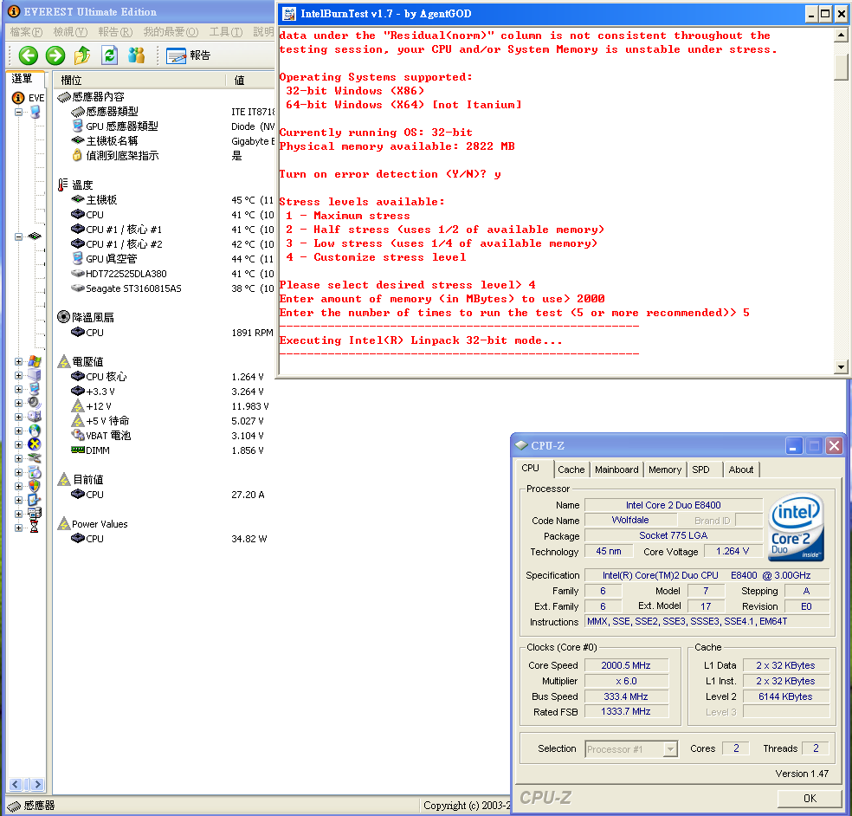This screenshot has height=816, width=852.
Task: Click the green forward arrow in EVEREST toolbar
Action: click(x=55, y=55)
